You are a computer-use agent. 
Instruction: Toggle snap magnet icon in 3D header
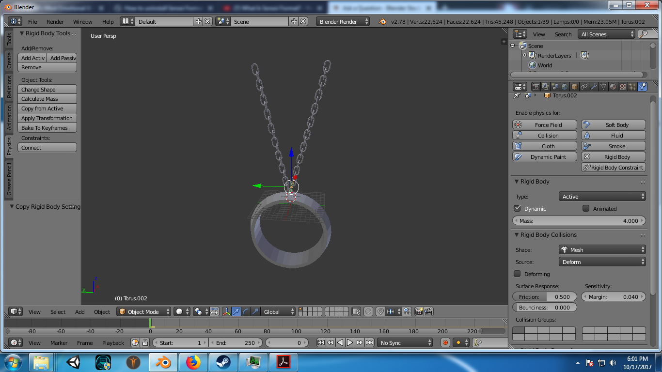pyautogui.click(x=380, y=311)
